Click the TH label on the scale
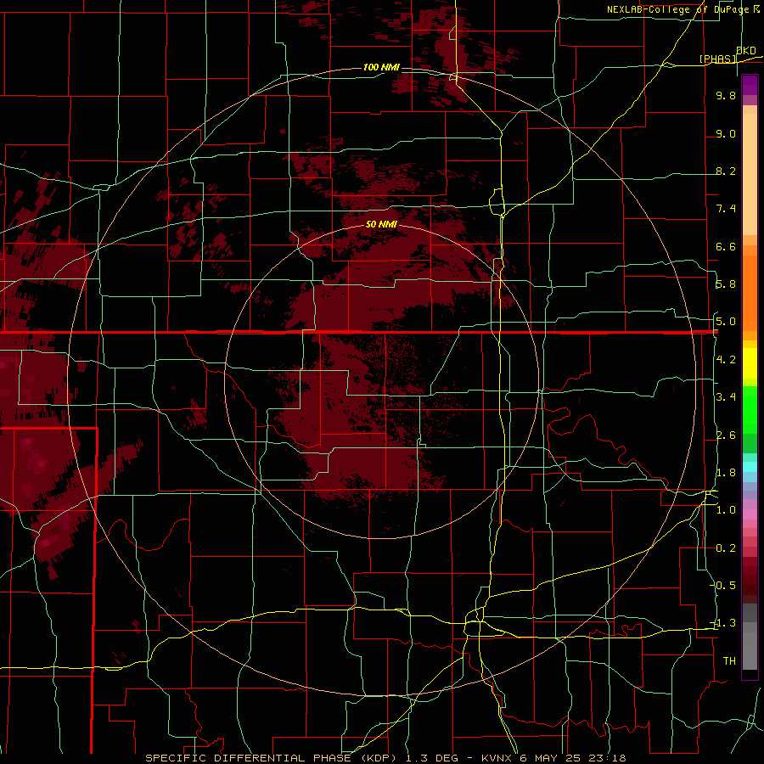 pos(729,661)
